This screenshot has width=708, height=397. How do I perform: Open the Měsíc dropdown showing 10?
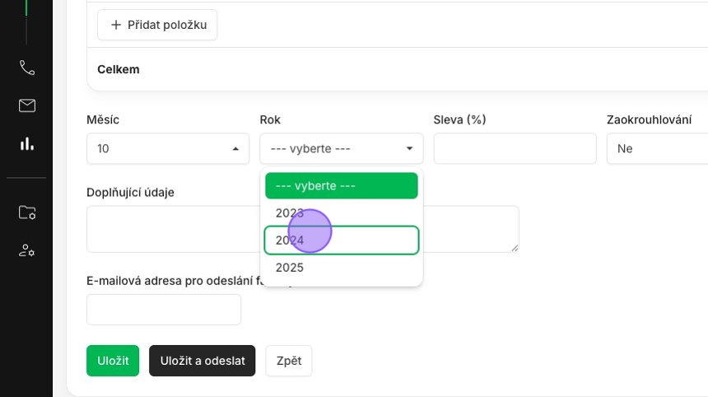click(x=168, y=148)
